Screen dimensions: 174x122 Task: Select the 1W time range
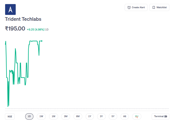(41, 116)
